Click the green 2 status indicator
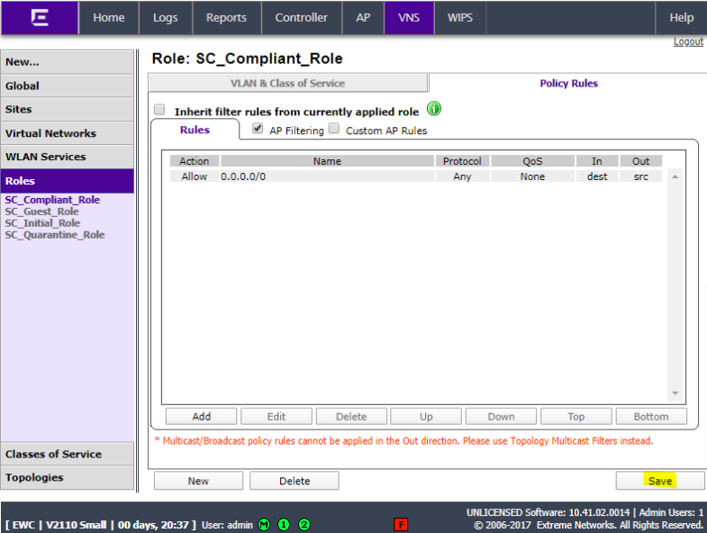 pos(304,524)
